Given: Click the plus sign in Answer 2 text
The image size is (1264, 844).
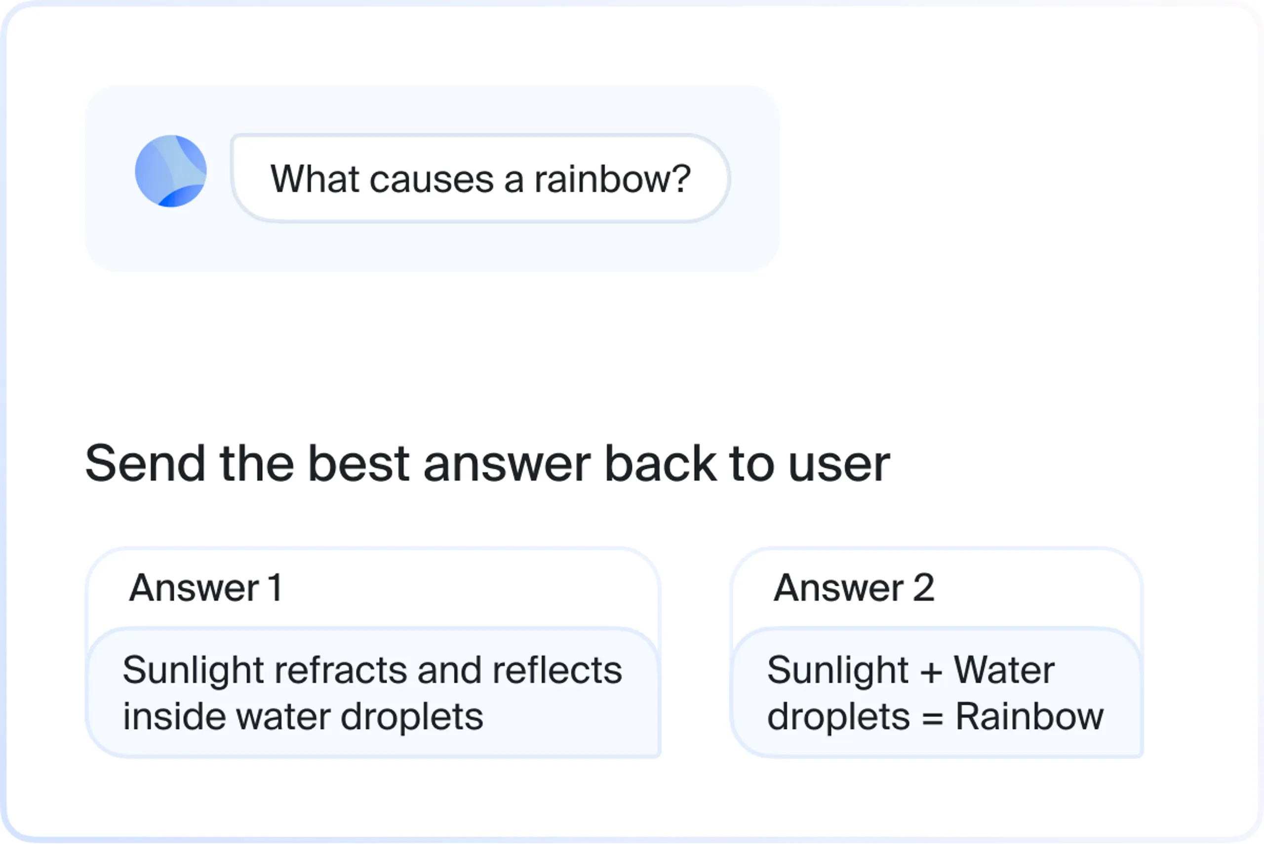Looking at the screenshot, I should click(x=931, y=672).
